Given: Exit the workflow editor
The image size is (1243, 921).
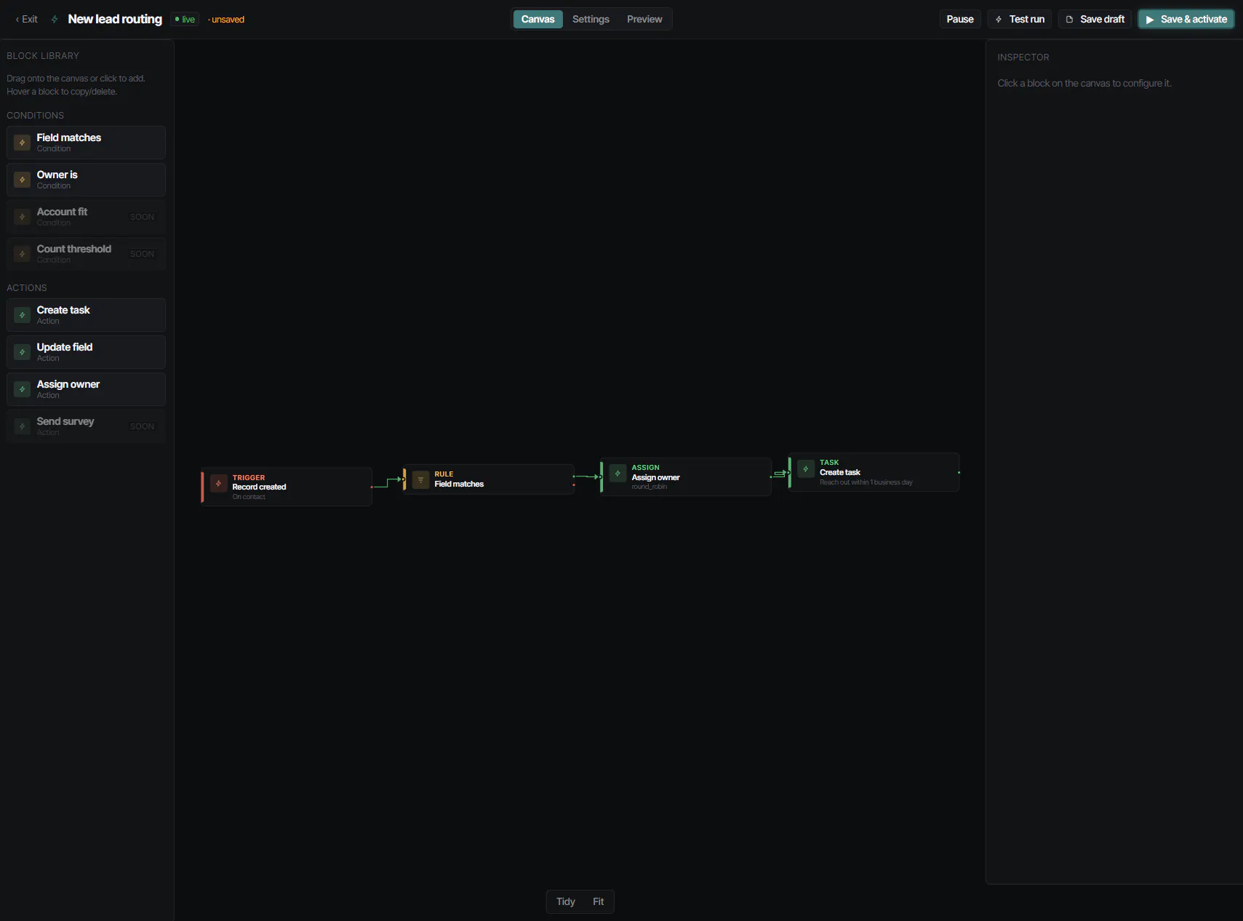Looking at the screenshot, I should click(27, 20).
